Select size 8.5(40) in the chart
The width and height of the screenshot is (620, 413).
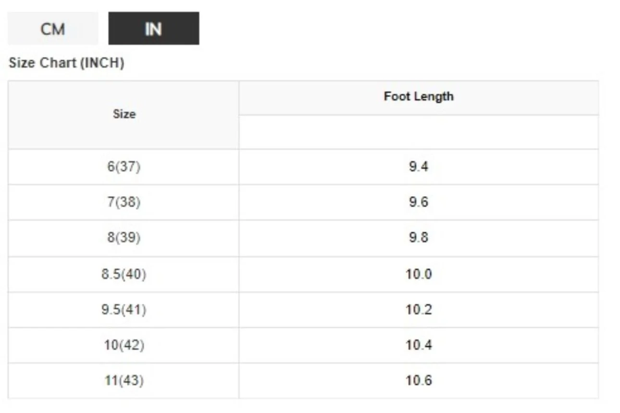pos(124,274)
